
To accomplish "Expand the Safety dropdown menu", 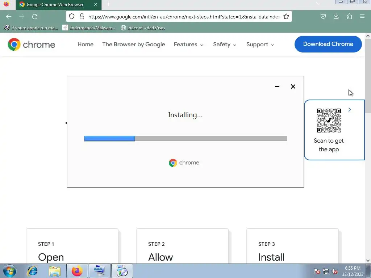I will (225, 45).
